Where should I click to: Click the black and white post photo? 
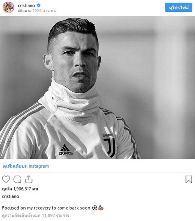coord(97,87)
